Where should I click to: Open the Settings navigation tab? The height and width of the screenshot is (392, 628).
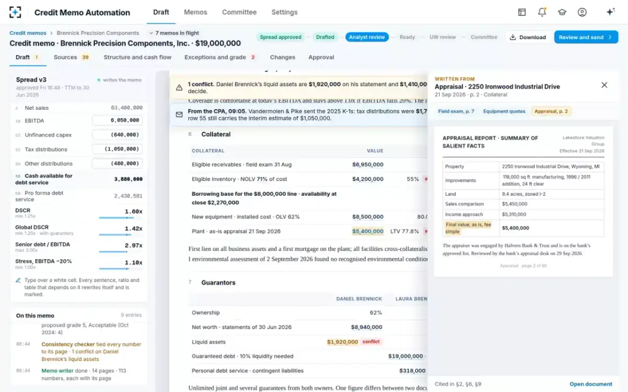click(x=284, y=12)
